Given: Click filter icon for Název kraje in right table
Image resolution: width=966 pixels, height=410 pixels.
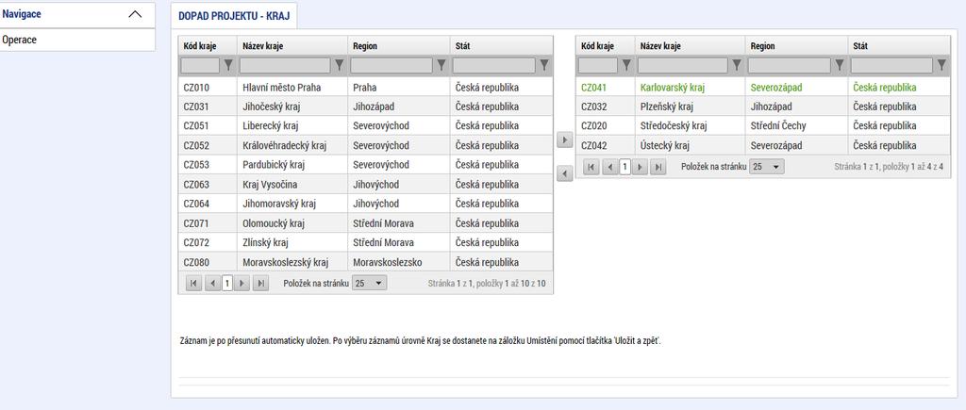Looking at the screenshot, I should point(736,65).
